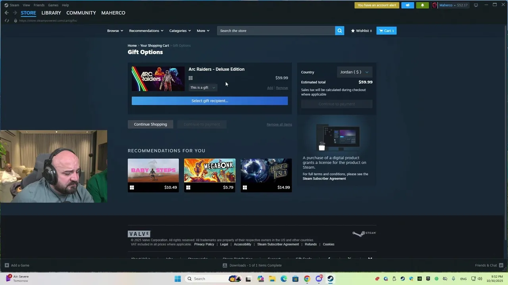Click Epic Games tray icon

click(x=428, y=279)
